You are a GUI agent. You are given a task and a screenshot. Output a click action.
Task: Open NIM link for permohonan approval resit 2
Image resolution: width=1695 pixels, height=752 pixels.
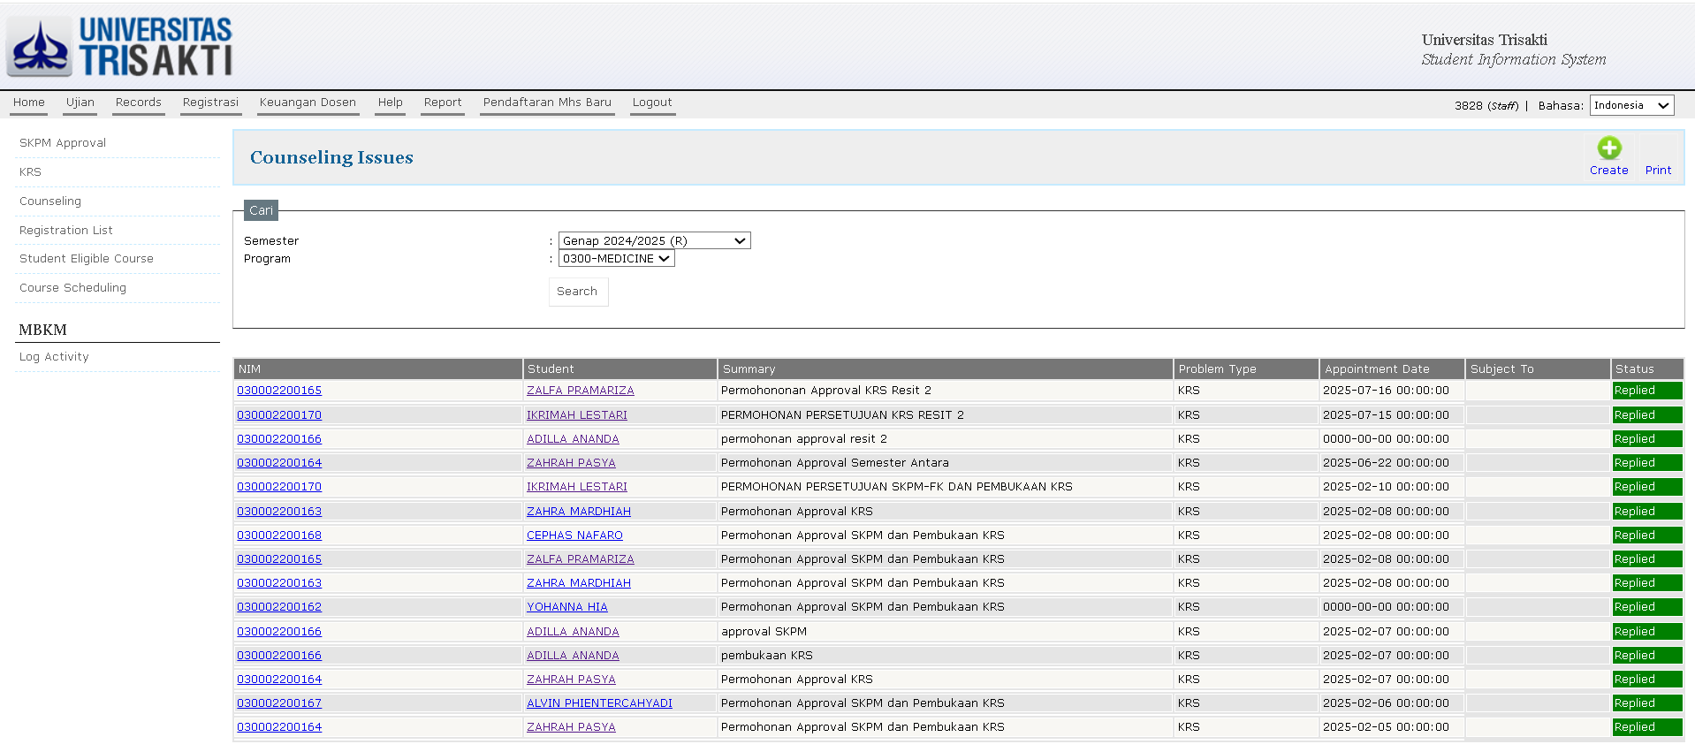tap(279, 439)
